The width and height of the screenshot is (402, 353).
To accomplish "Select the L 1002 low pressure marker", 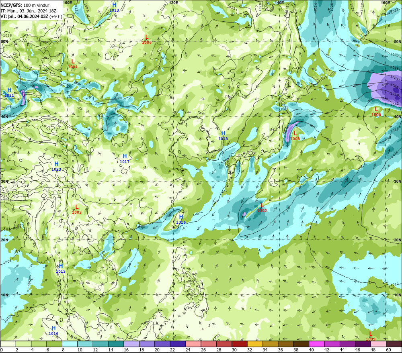I will pyautogui.click(x=262, y=208).
